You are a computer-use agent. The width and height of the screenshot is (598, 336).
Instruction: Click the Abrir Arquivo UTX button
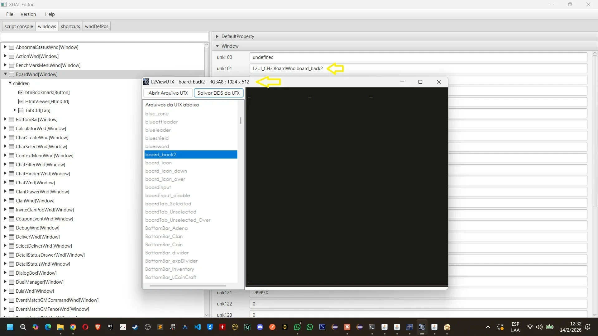click(x=168, y=93)
